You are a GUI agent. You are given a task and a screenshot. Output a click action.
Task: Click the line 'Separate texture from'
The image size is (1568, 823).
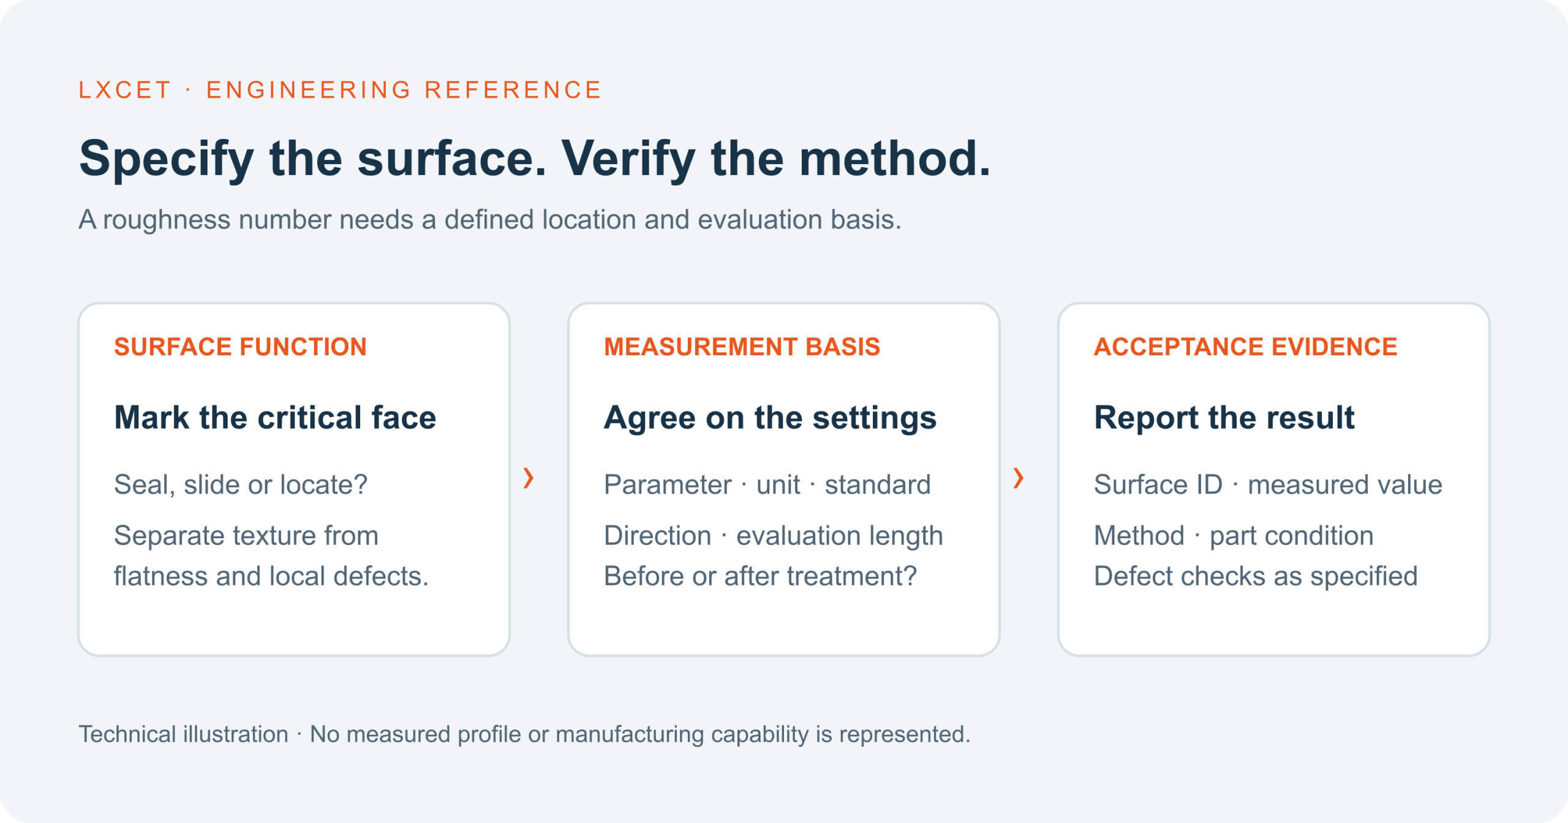pos(246,536)
